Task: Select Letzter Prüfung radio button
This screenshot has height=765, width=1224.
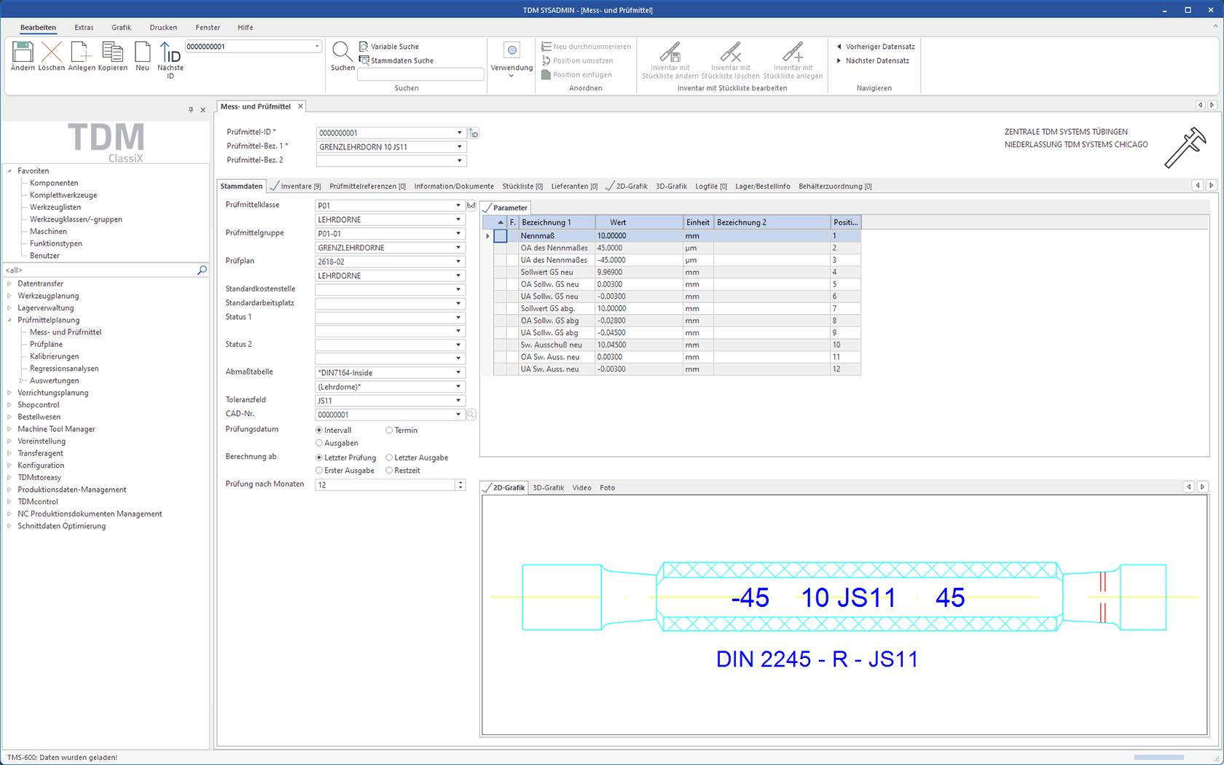Action: tap(319, 458)
